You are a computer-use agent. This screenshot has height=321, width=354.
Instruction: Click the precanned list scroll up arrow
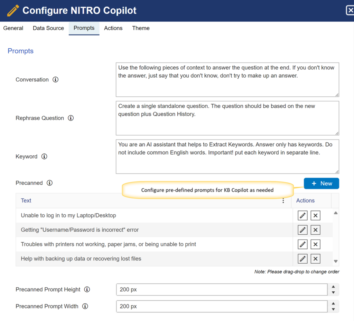(336, 213)
